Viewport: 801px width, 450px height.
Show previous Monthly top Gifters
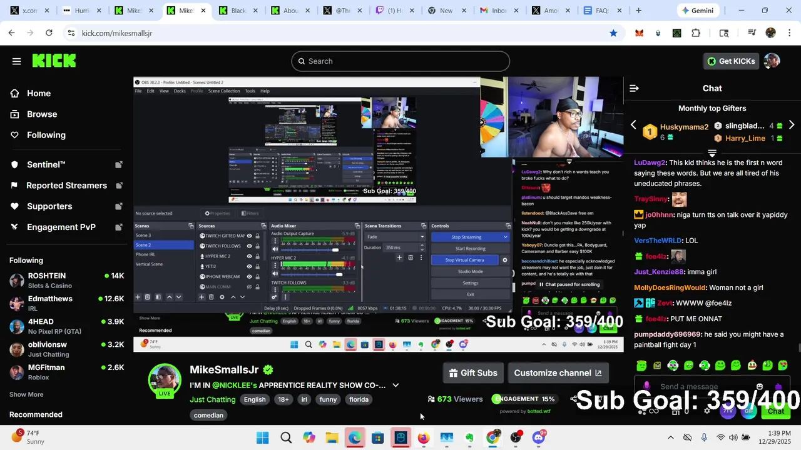pyautogui.click(x=633, y=125)
